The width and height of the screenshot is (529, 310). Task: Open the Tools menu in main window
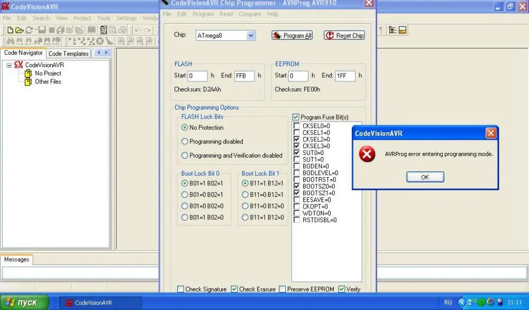coord(104,18)
